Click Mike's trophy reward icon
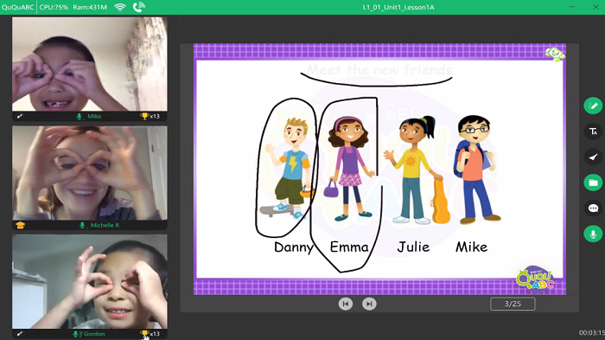This screenshot has height=340, width=605. tap(144, 116)
